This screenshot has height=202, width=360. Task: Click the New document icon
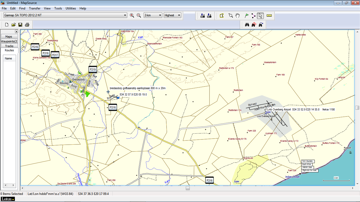7,25
